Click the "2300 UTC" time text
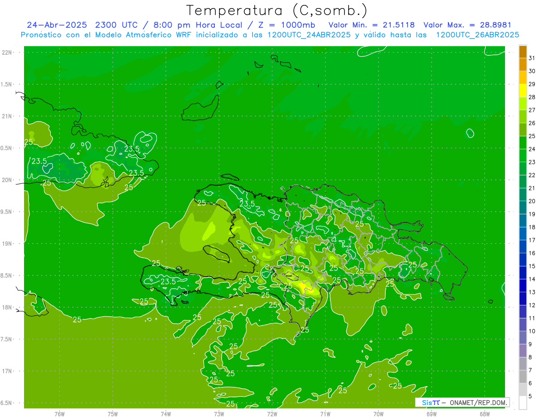This screenshot has width=544, height=420. [116, 25]
